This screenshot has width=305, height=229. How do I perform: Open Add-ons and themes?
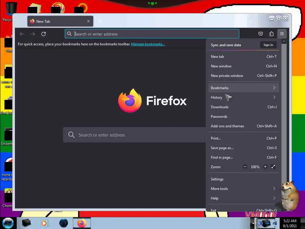(244, 126)
